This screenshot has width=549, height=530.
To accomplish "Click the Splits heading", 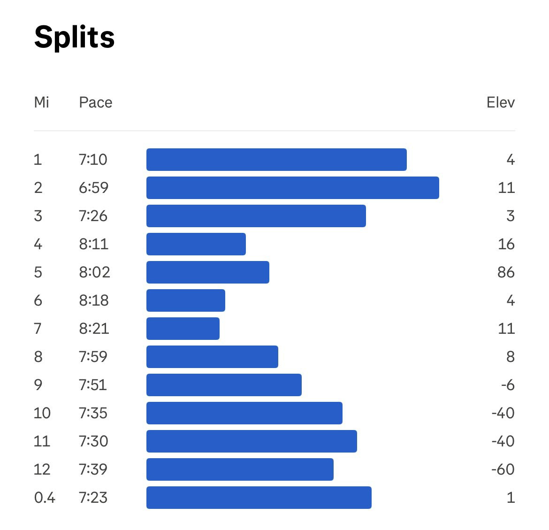I will [x=75, y=38].
